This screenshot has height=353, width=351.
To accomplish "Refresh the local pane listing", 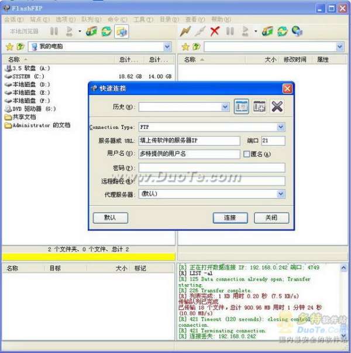I will (106, 32).
